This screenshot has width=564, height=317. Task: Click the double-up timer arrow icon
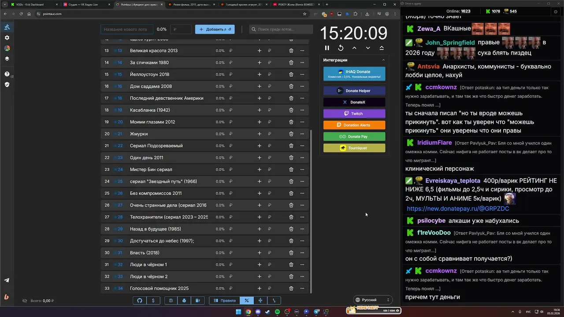[x=382, y=48]
